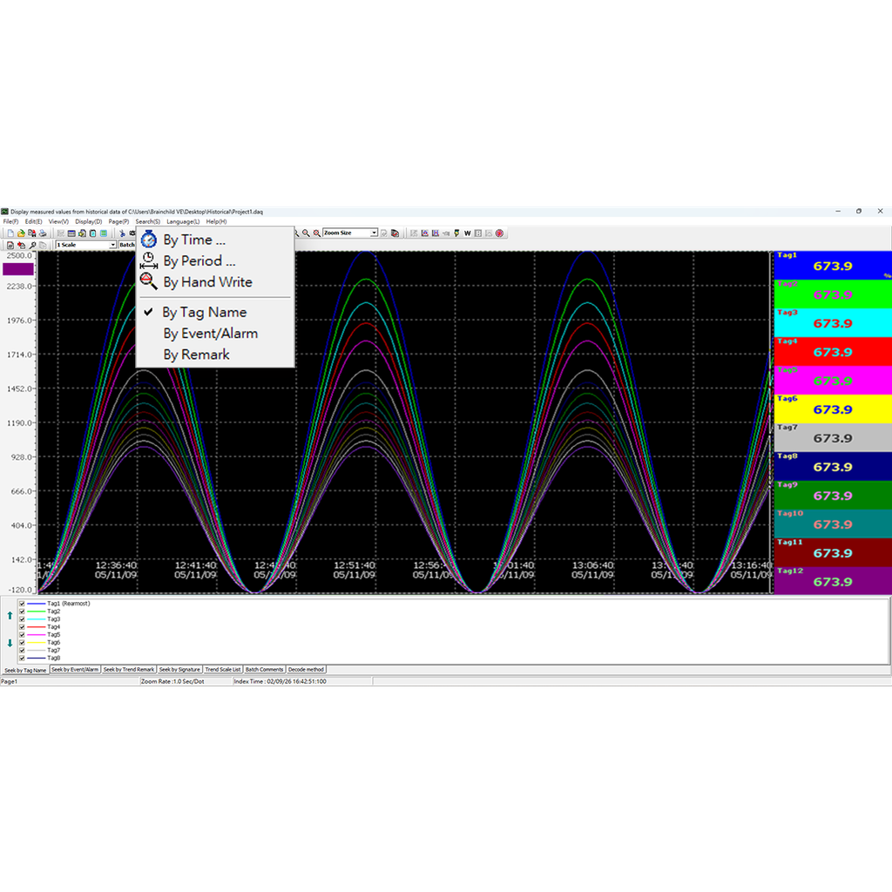Image resolution: width=892 pixels, height=892 pixels.
Task: Select the By Time stopwatch icon
Action: pos(148,240)
